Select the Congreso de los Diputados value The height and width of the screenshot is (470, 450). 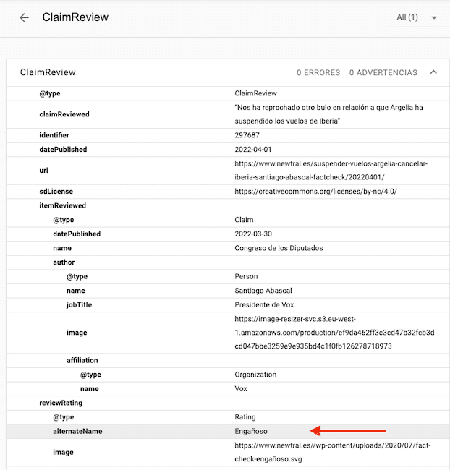click(279, 248)
